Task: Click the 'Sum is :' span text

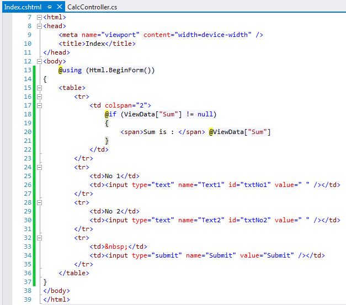Action: click(159, 132)
